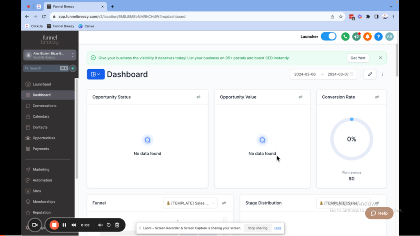
Task: Open Conversations in the sidebar
Action: coord(44,106)
